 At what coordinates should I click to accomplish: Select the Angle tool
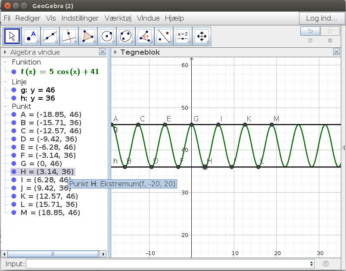[x=145, y=36]
